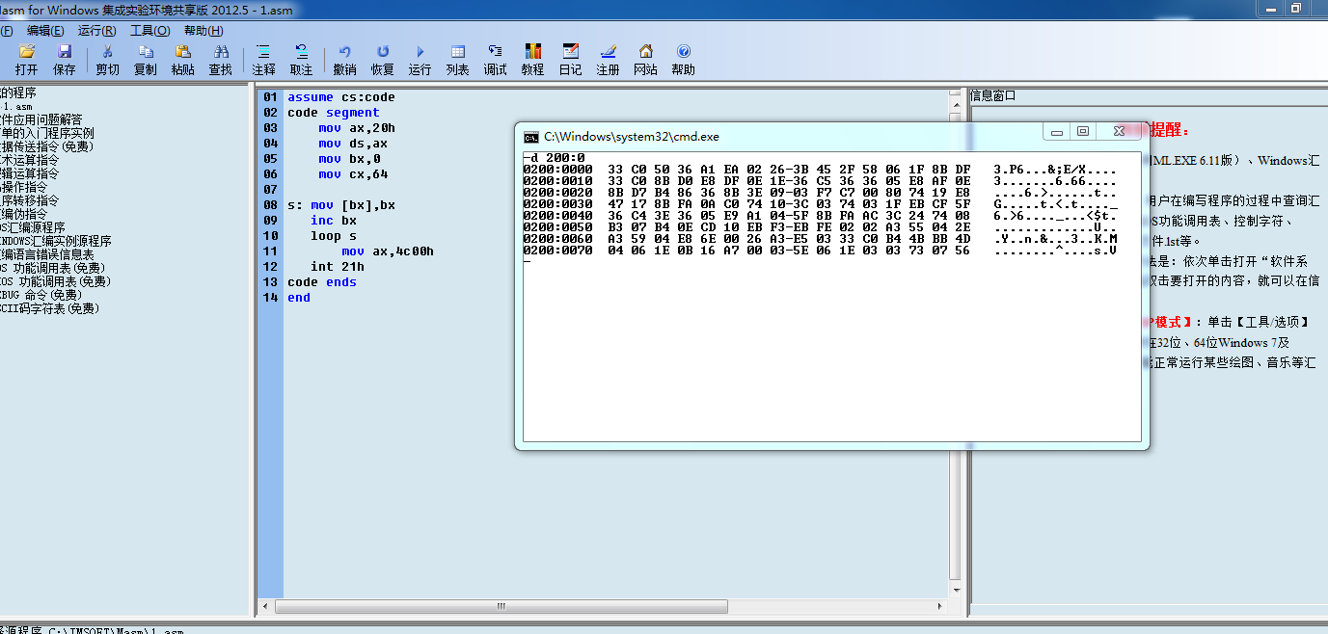
Task: Open the 运行(R) menu
Action: (x=97, y=31)
